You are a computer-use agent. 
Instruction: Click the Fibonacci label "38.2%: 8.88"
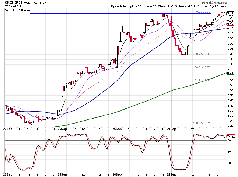(202, 54)
